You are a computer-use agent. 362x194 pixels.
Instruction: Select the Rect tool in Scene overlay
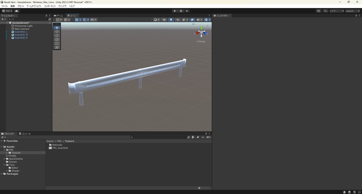click(57, 43)
